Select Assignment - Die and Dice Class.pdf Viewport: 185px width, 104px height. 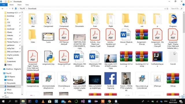point(157,38)
